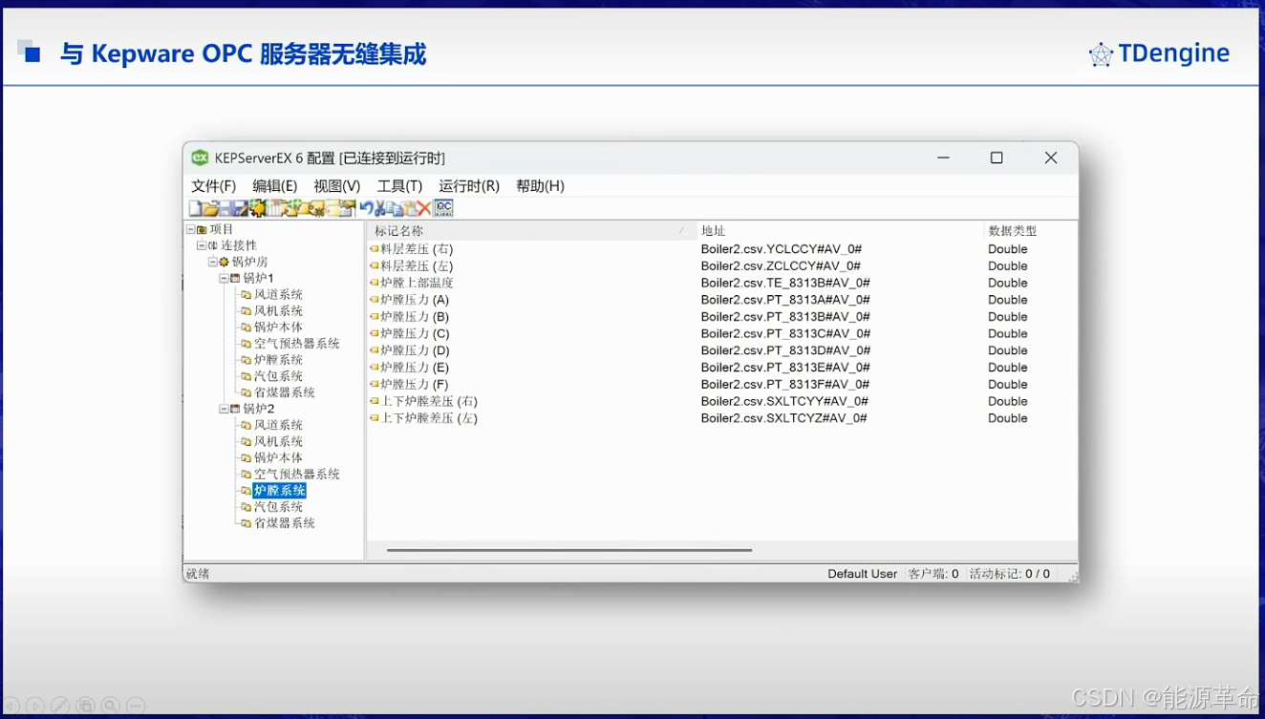This screenshot has width=1265, height=719.
Task: Click the Copy toolbar icon
Action: tap(395, 208)
